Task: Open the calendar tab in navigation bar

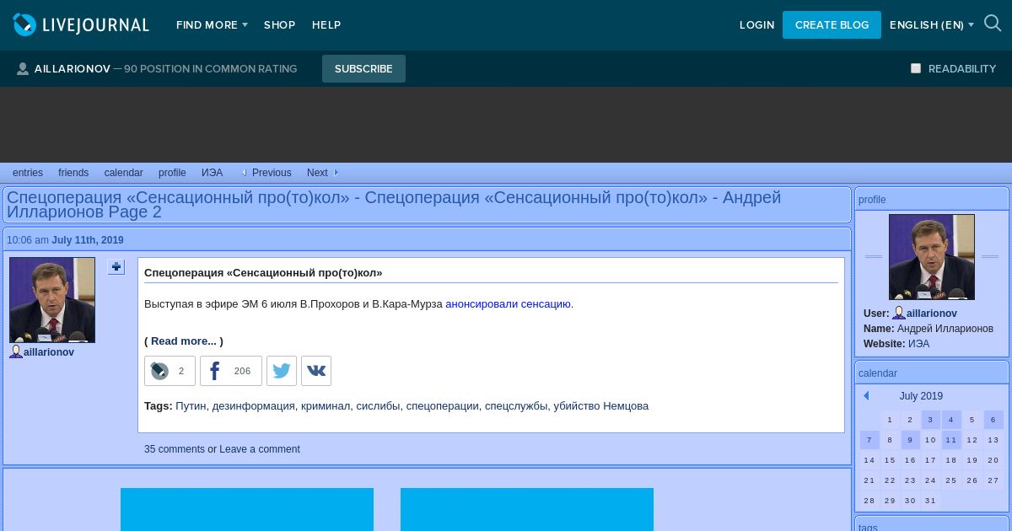Action: pos(123,173)
